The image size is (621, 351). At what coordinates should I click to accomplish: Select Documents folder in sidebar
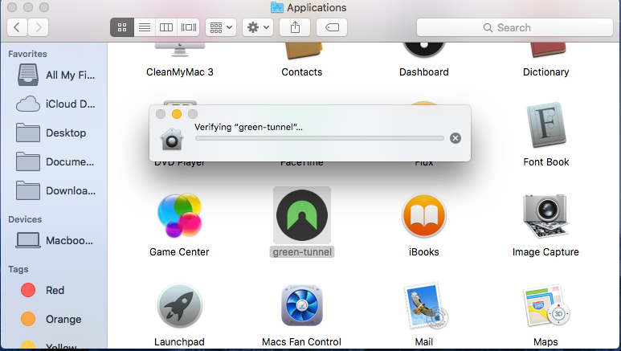55,161
